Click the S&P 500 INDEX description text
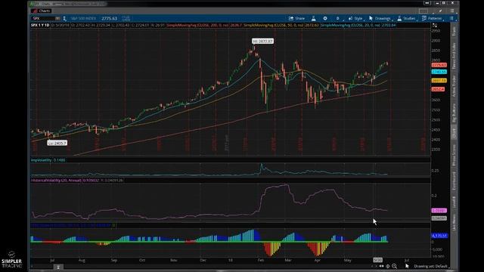Image resolution: width=484 pixels, height=272 pixels. click(83, 18)
